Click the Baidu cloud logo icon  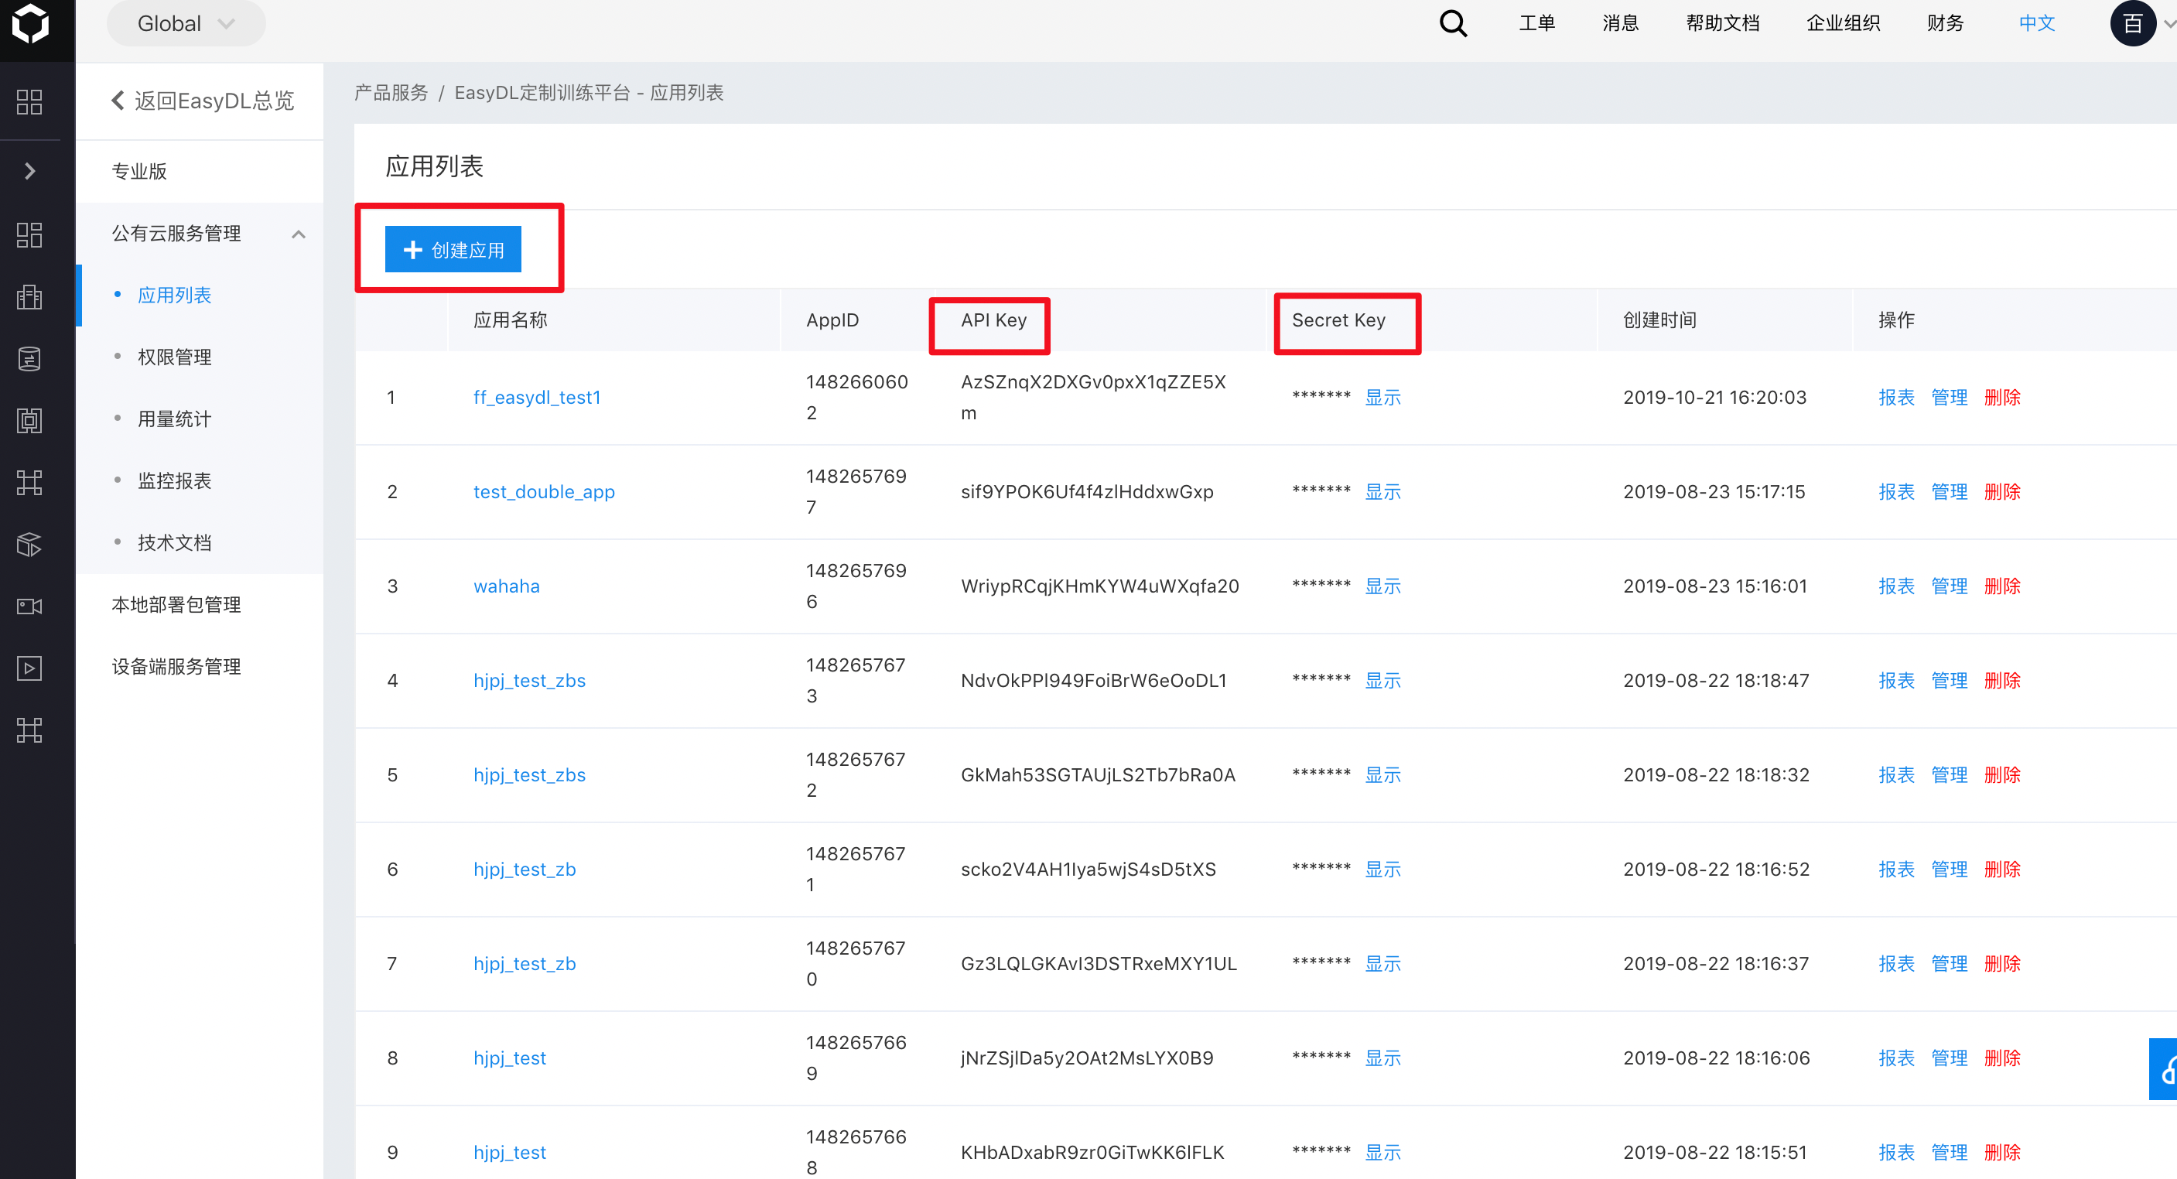tap(31, 24)
